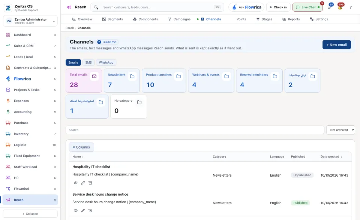Open the Campaigns tab
Viewport: 360px width, 220px height.
pos(179,19)
